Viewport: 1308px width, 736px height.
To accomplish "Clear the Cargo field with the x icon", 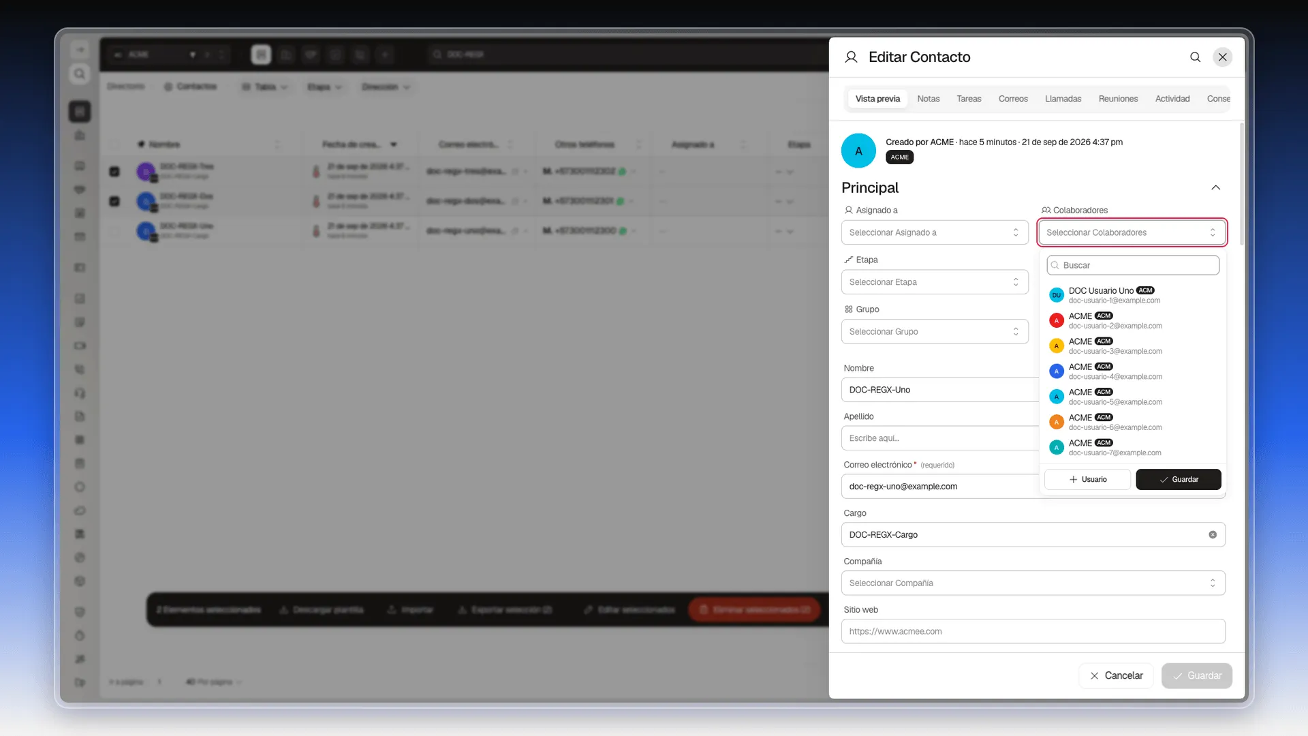I will pos(1213,535).
